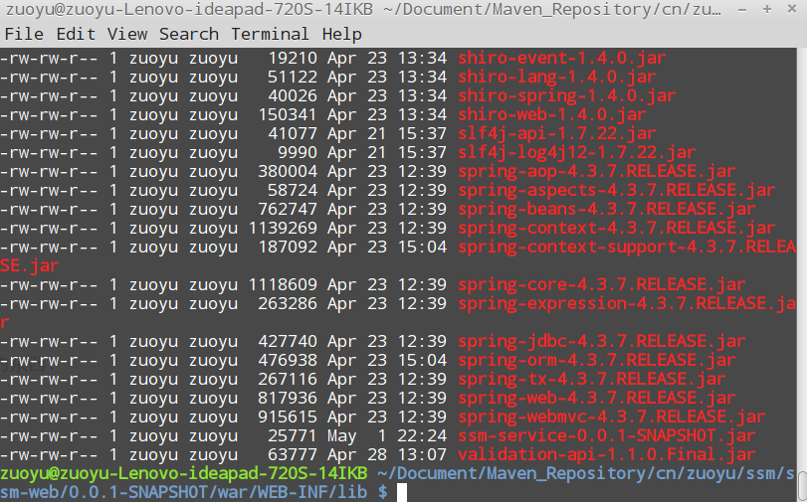Image resolution: width=807 pixels, height=502 pixels.
Task: Open the File menu
Action: 24,34
